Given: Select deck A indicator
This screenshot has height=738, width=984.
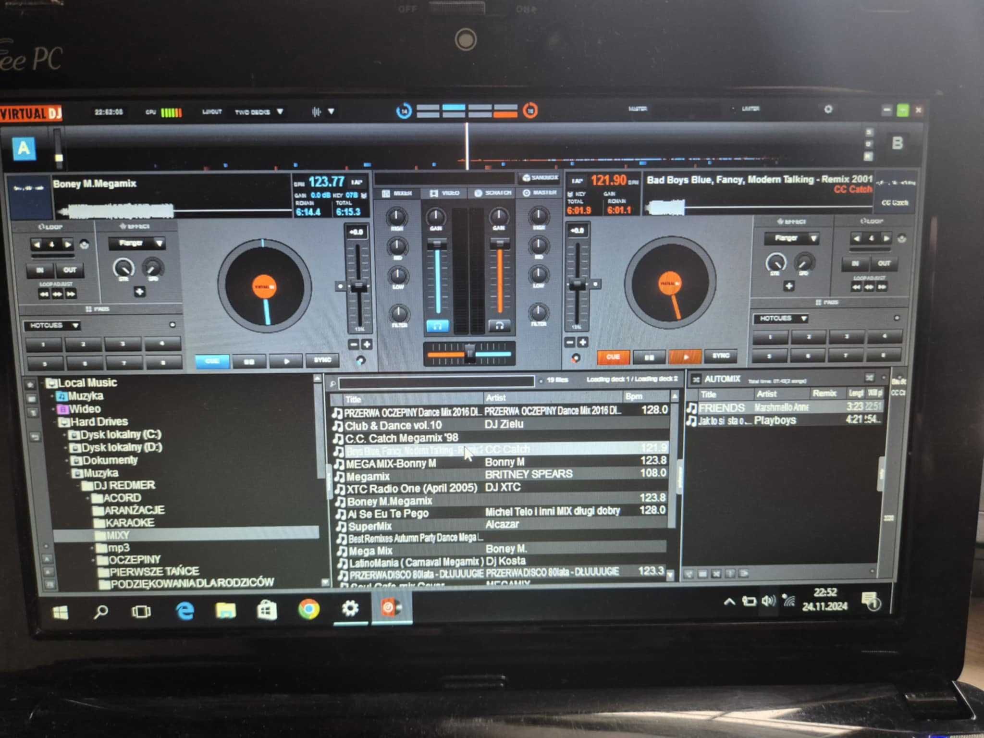Looking at the screenshot, I should [x=24, y=148].
